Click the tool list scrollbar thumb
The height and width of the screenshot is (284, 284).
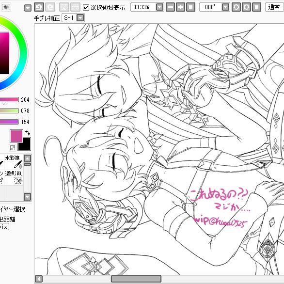tap(27, 164)
